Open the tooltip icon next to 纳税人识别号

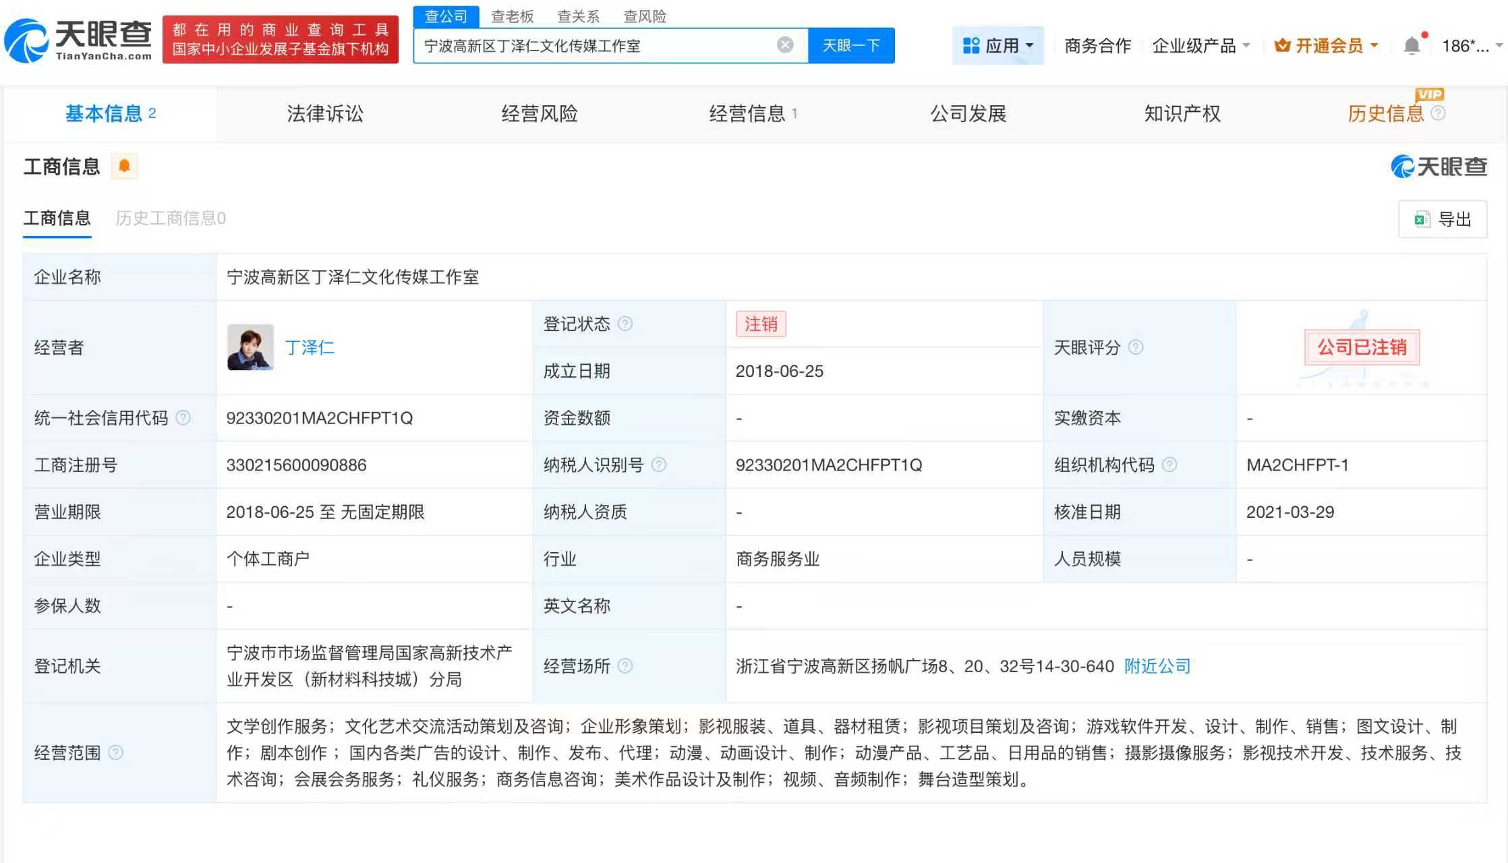click(658, 465)
